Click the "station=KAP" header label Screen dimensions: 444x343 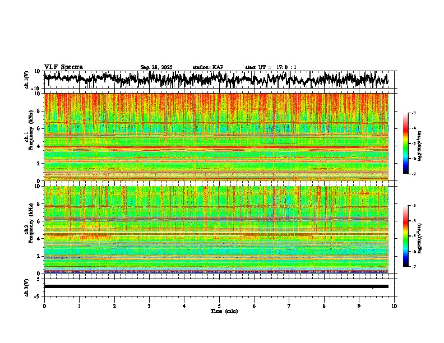(x=208, y=67)
